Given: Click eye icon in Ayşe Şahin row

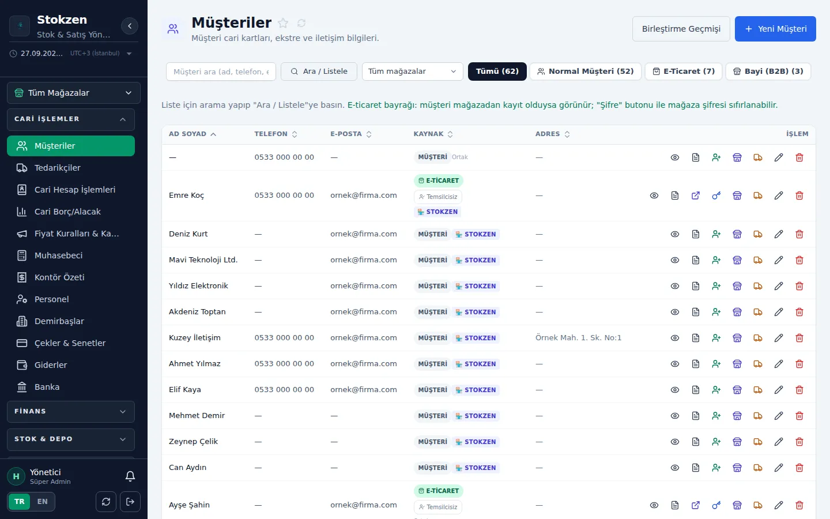Looking at the screenshot, I should click(654, 505).
